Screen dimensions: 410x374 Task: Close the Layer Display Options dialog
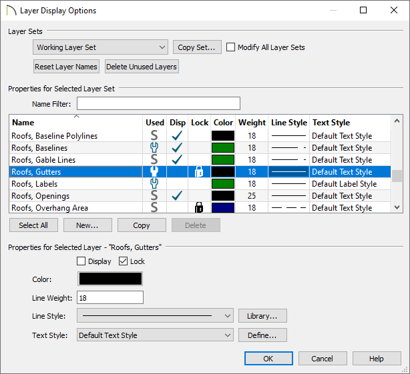(394, 10)
